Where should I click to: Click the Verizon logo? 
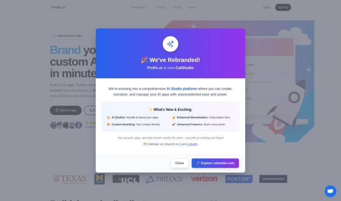(x=204, y=179)
